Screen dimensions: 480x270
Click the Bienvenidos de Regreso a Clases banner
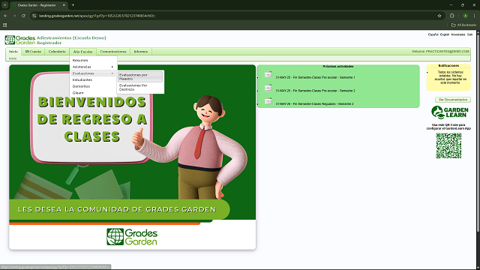[x=132, y=157]
